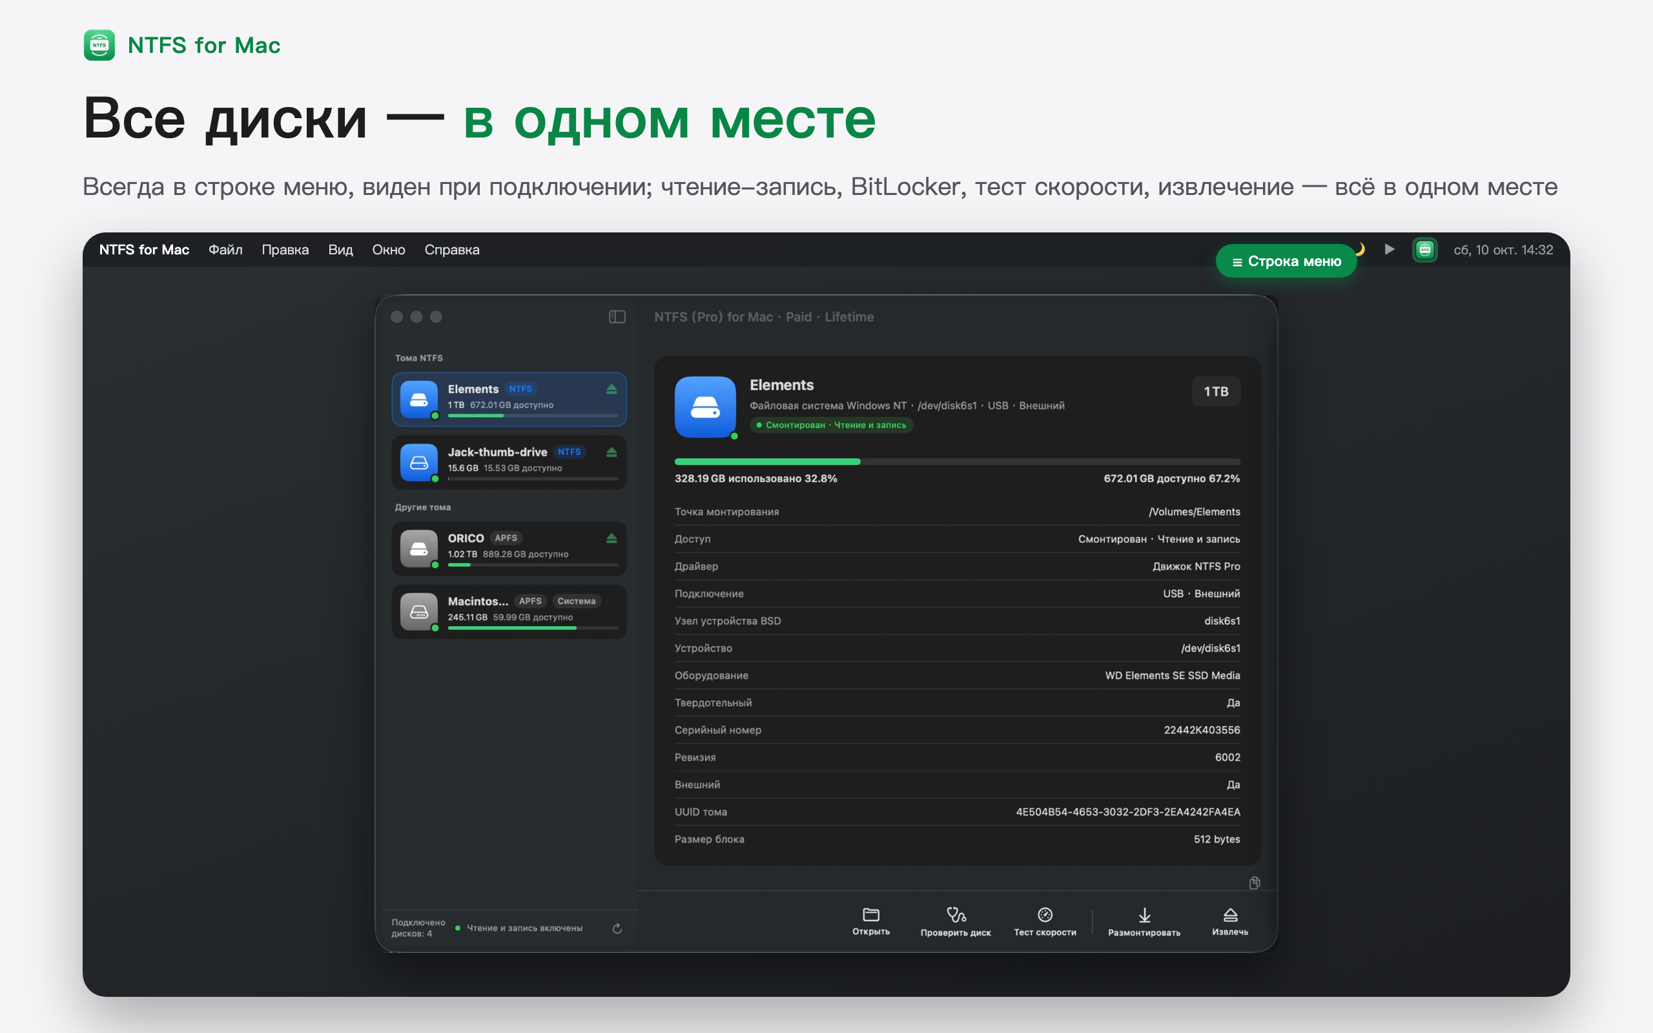Click the /Volumes/Elements mount point value
The height and width of the screenshot is (1033, 1653).
click(x=1194, y=512)
